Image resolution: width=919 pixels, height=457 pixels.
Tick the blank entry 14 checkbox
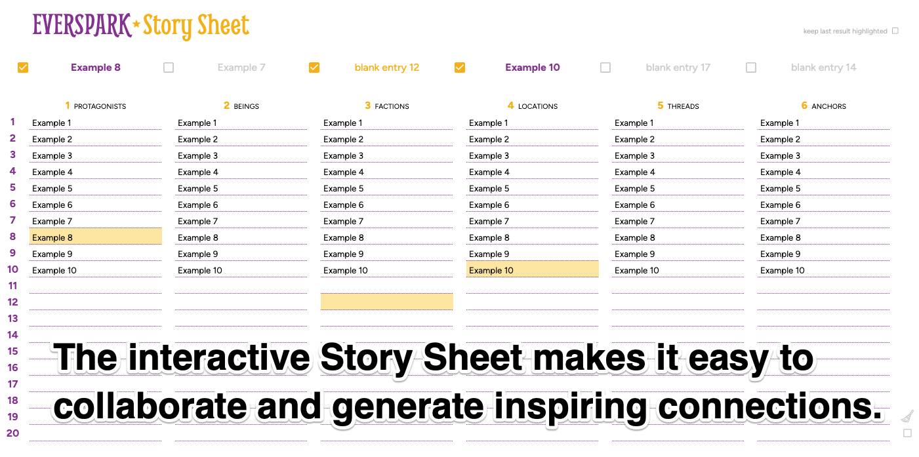[x=751, y=68]
